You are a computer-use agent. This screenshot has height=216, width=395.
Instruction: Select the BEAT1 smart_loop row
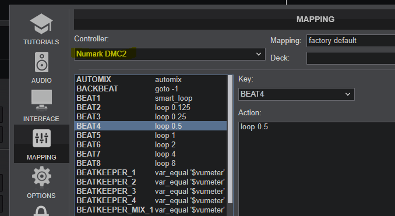pyautogui.click(x=151, y=98)
